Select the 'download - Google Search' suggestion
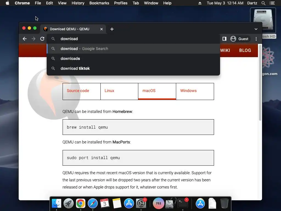Screen dimensions: 281x211 [x=133, y=49]
